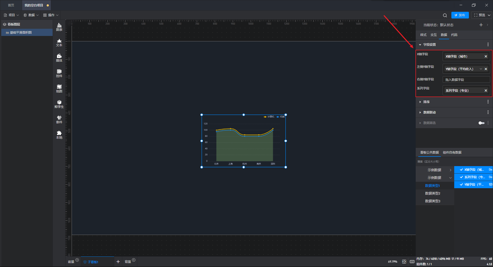Collapse the 字段设置 section
The image size is (493, 267).
click(420, 45)
